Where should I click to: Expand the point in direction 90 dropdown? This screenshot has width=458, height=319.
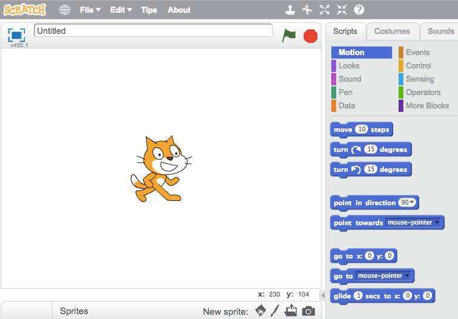[412, 203]
